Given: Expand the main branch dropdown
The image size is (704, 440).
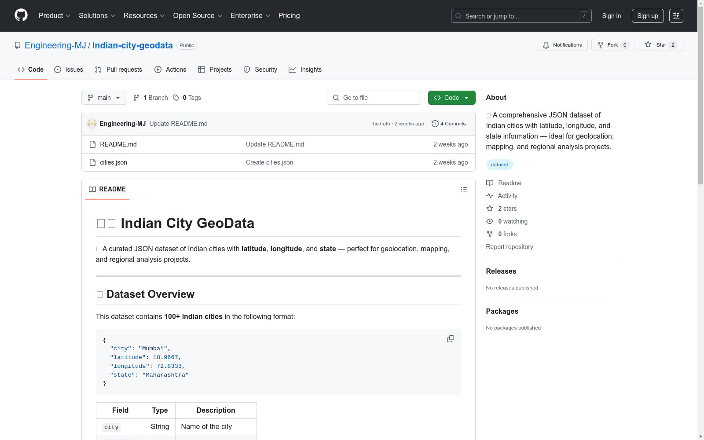Looking at the screenshot, I should pos(104,98).
